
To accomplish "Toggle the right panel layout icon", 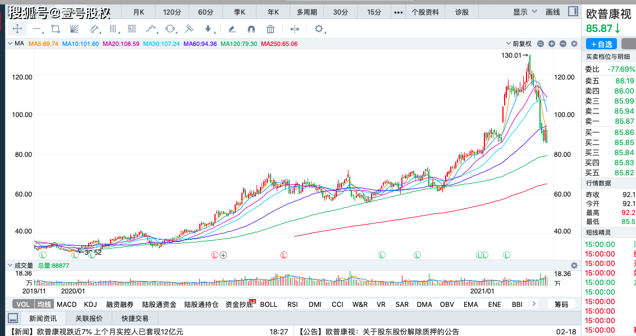I will point(571,11).
